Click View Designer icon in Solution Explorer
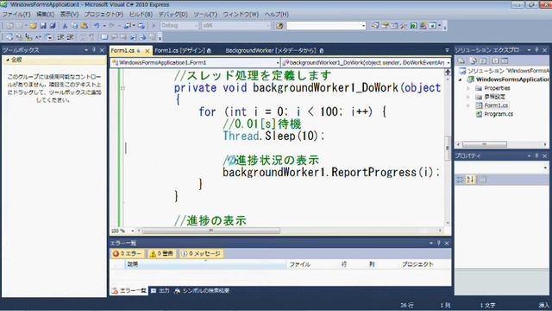The width and height of the screenshot is (552, 311). point(505,61)
